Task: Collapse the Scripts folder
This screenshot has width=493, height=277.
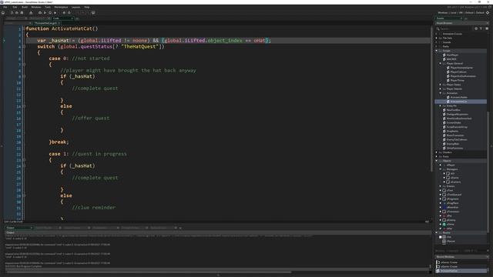Action: pos(437,51)
